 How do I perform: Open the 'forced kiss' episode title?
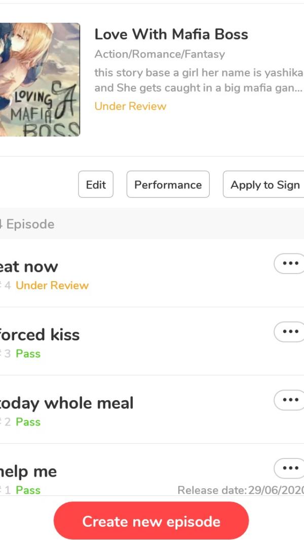(40, 335)
